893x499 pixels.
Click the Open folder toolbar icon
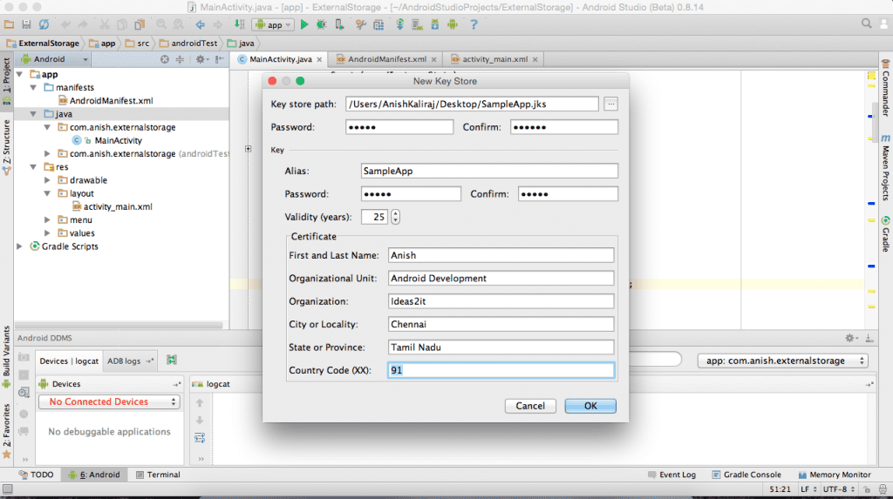tap(9, 24)
